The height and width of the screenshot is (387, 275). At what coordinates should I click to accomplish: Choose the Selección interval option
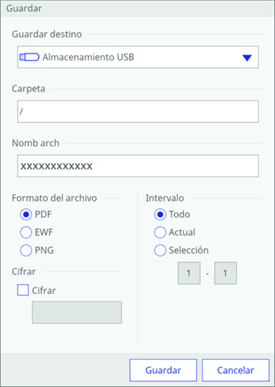point(160,250)
